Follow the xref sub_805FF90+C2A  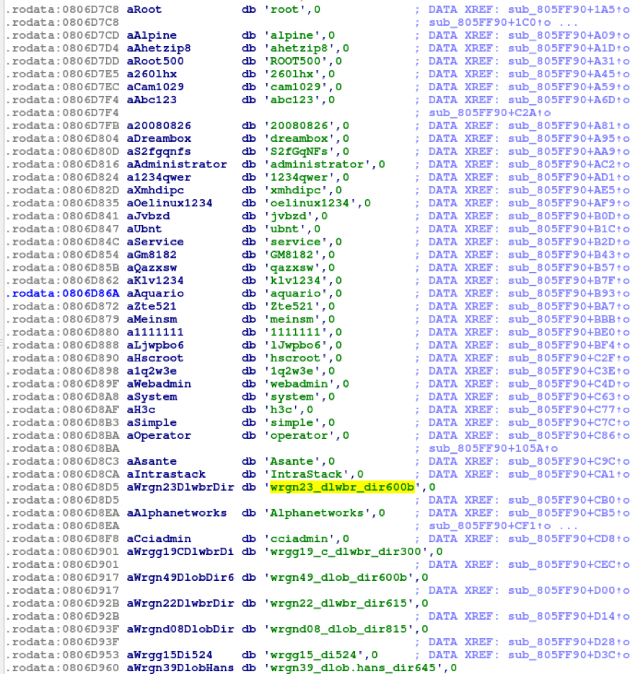[475, 113]
